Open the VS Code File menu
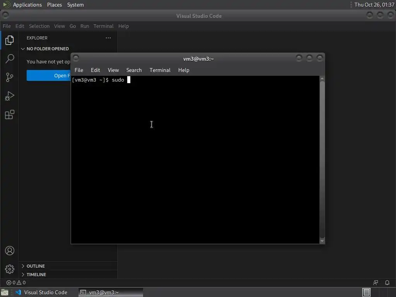 point(7,26)
